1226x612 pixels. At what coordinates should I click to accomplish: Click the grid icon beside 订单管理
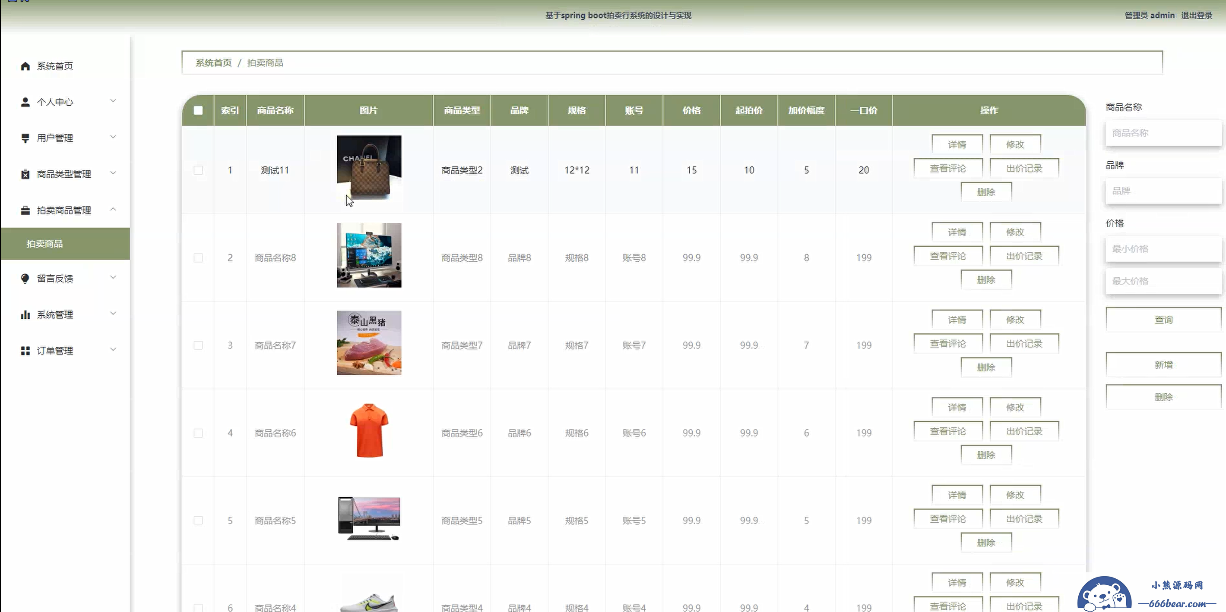[25, 351]
